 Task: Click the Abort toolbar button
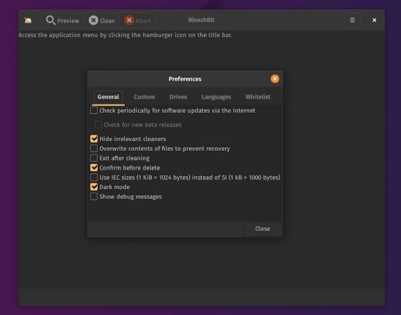tap(138, 20)
